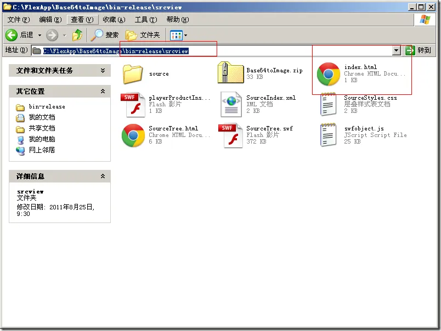
Task: Open 网上邻居 link in sidebar
Action: pyautogui.click(x=42, y=150)
